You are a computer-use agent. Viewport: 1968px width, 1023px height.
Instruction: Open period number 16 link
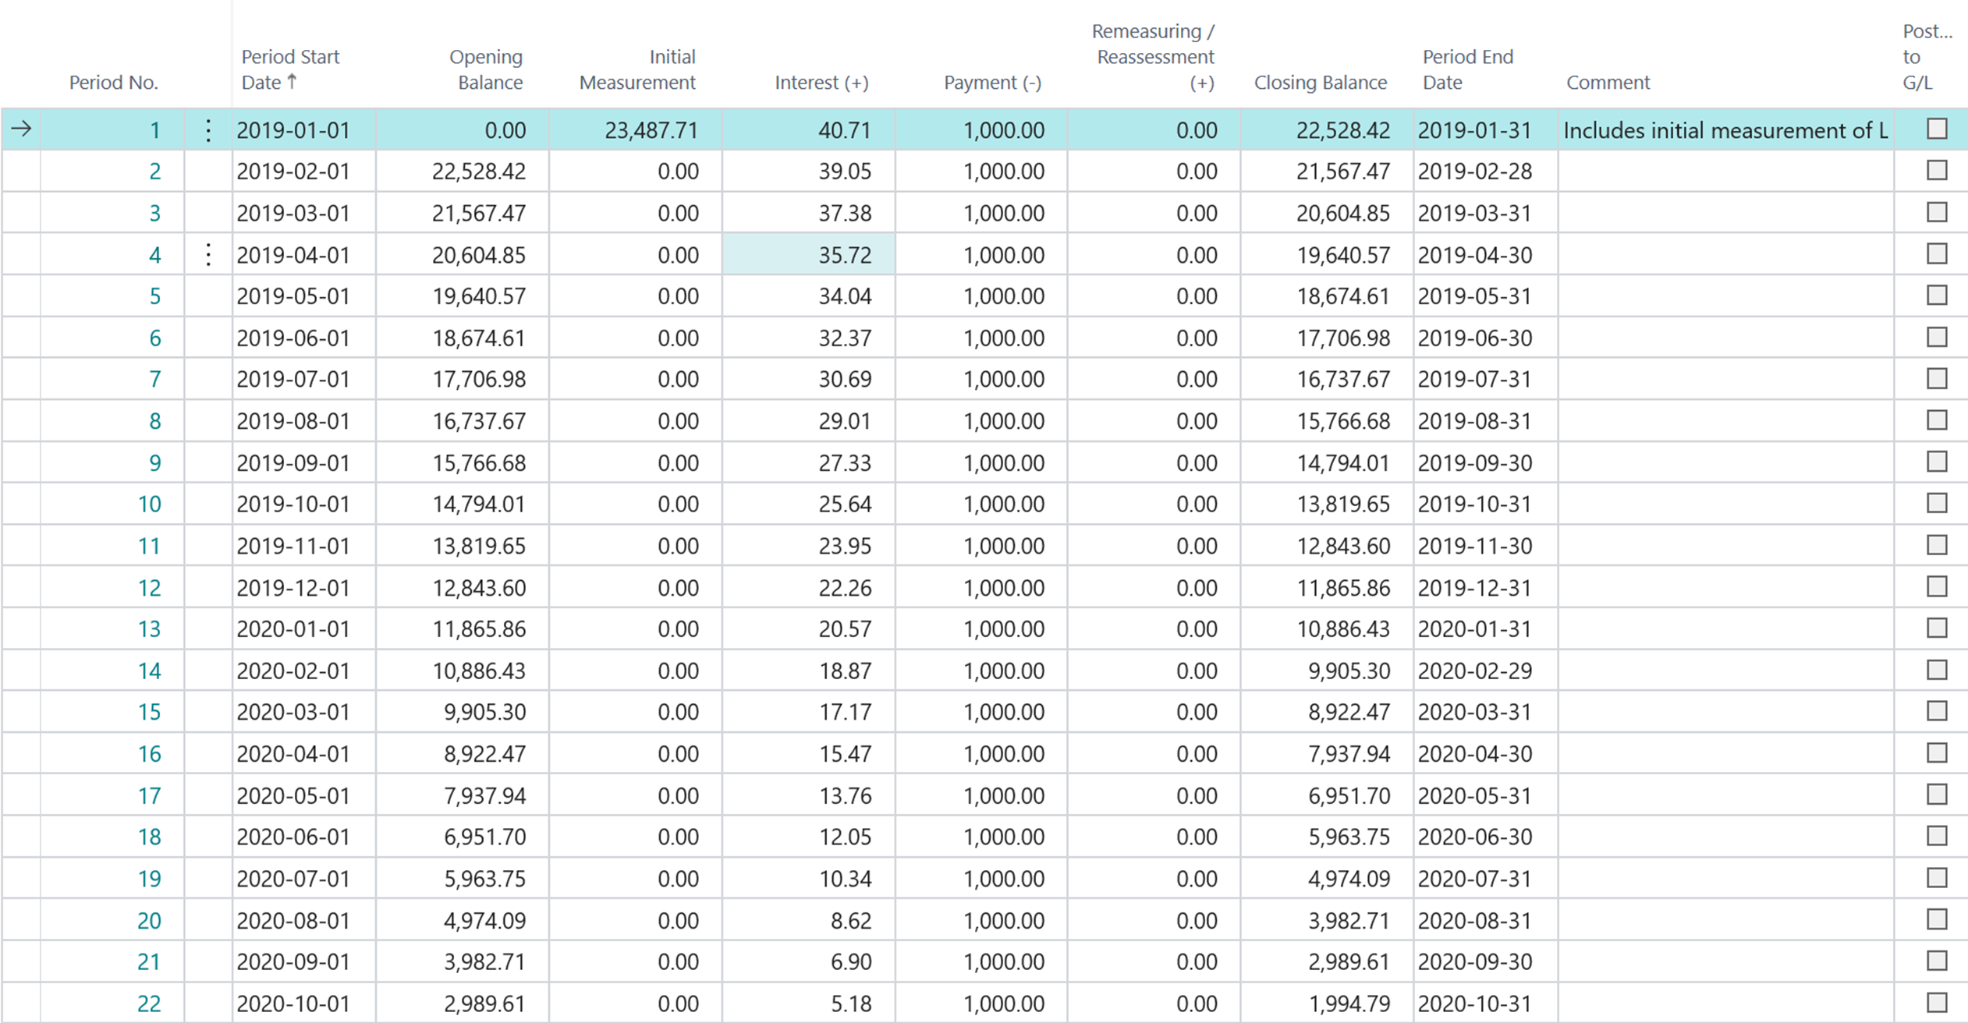pyautogui.click(x=149, y=754)
